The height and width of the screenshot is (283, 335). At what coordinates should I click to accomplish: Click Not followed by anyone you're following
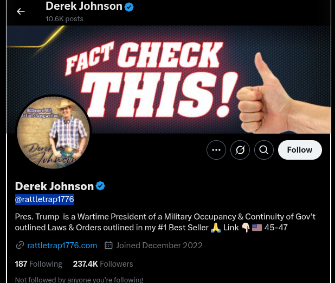click(x=79, y=280)
